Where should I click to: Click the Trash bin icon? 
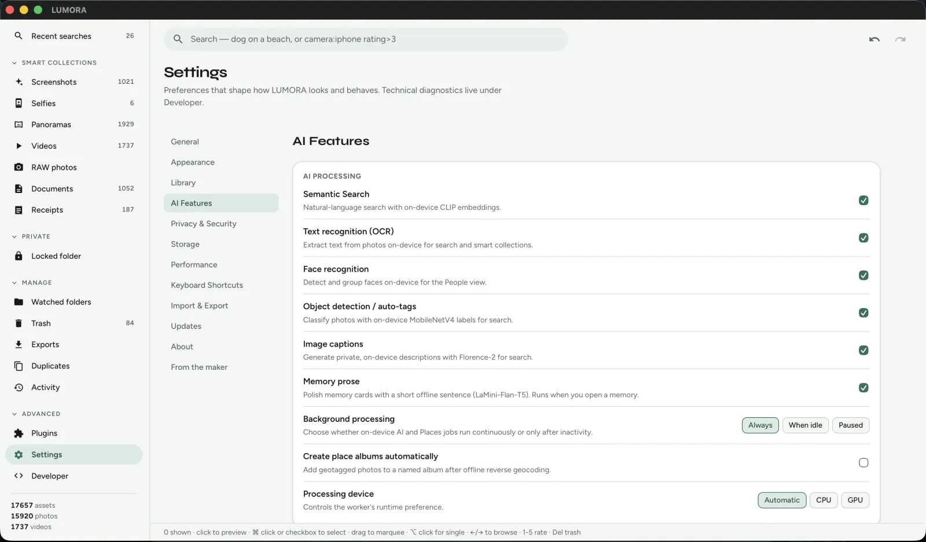[19, 324]
